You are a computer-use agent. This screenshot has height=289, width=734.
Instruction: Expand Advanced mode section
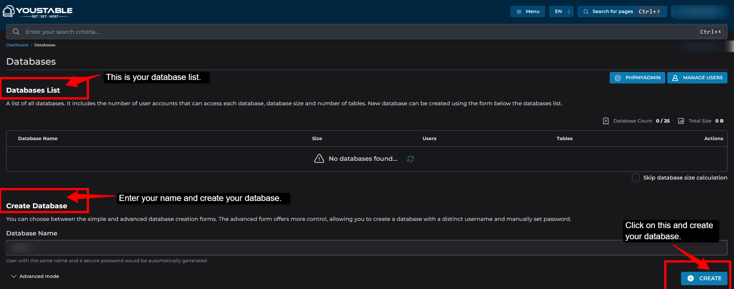pyautogui.click(x=35, y=276)
